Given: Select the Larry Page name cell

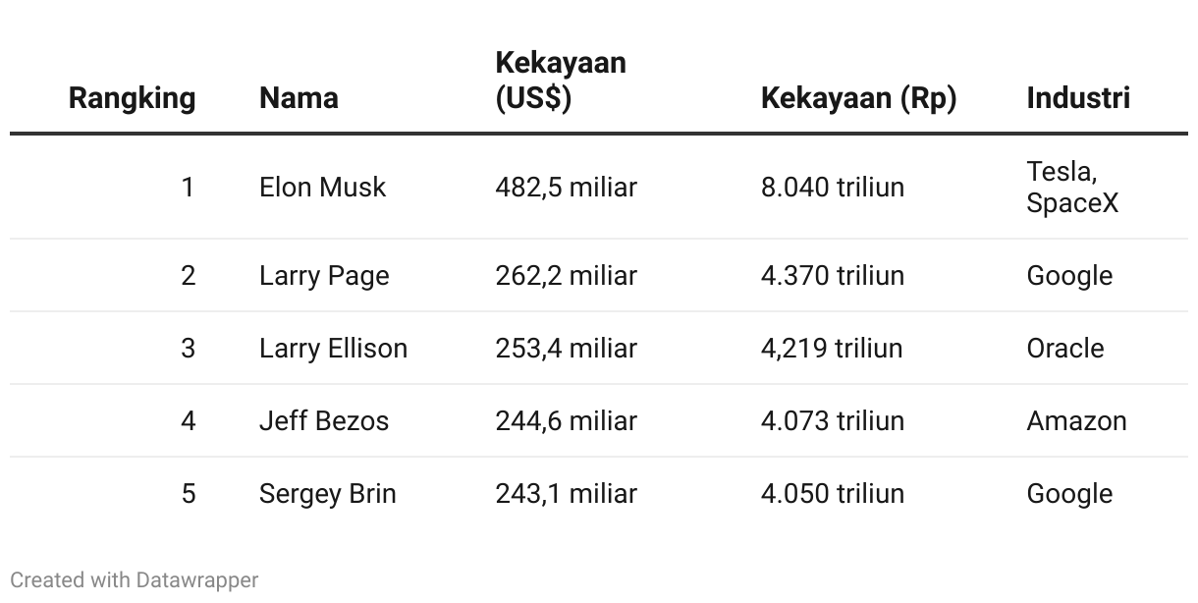Looking at the screenshot, I should click(324, 276).
